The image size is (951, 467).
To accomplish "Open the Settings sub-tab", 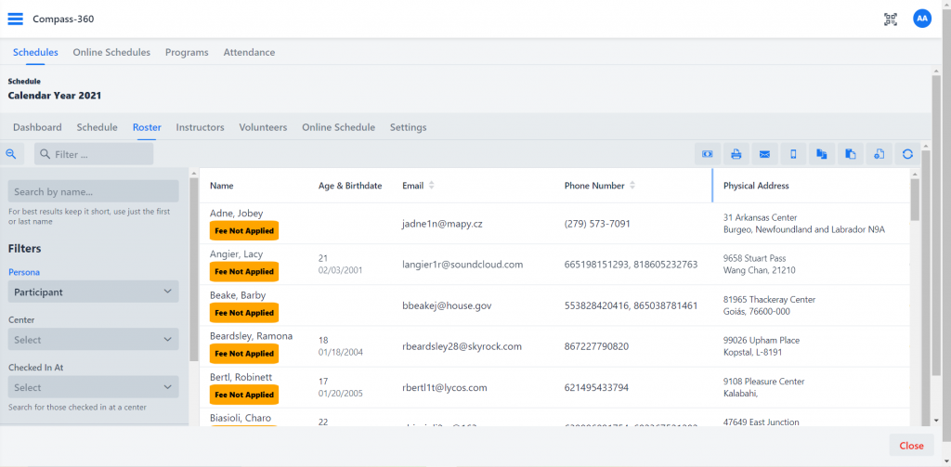I will pos(409,127).
